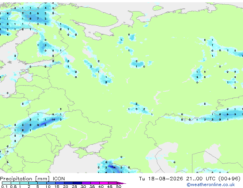Viewport: 243px width, 188px height.
Task: Click the '0.1' label on the legend scale
Action: [x=4, y=186]
